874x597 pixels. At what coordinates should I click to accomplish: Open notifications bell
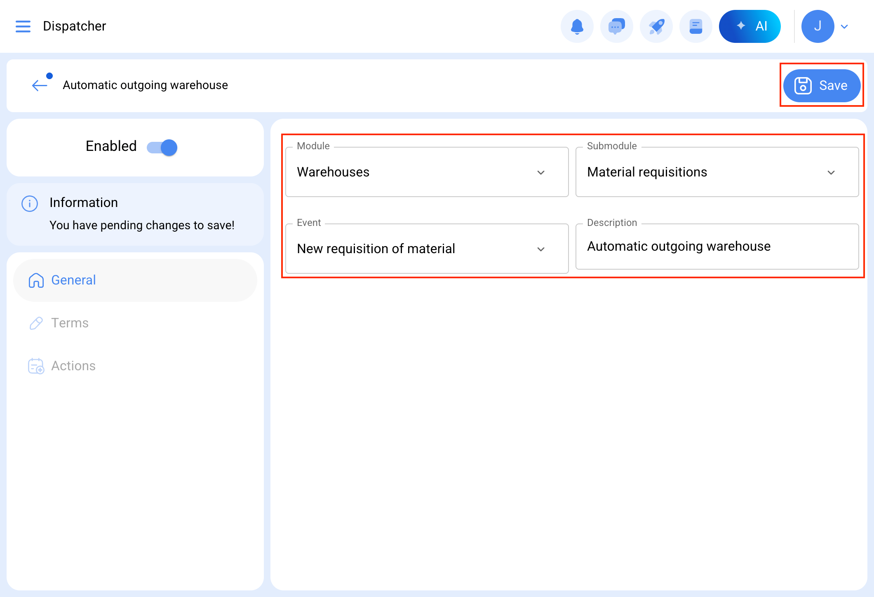tap(577, 26)
